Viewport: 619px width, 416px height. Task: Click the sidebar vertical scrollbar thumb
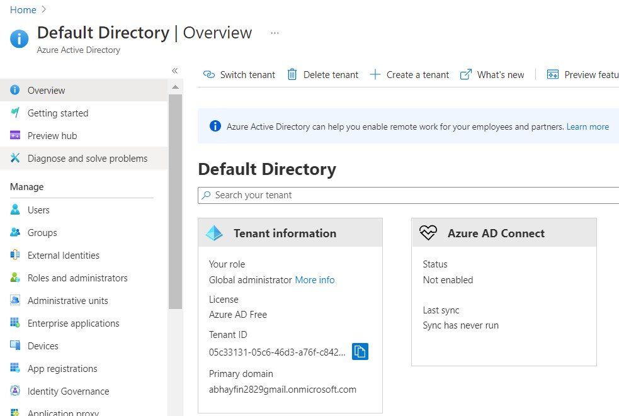click(x=175, y=201)
